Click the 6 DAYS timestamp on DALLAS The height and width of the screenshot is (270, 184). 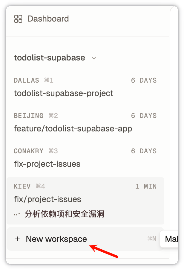(144, 80)
